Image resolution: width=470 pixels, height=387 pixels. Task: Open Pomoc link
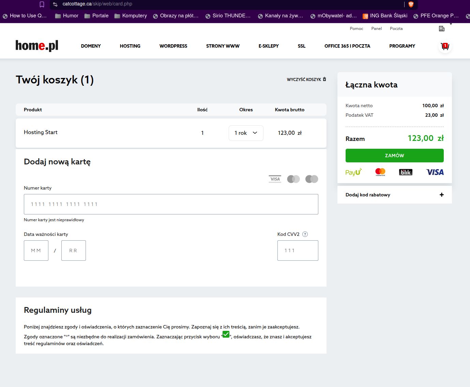click(x=357, y=29)
